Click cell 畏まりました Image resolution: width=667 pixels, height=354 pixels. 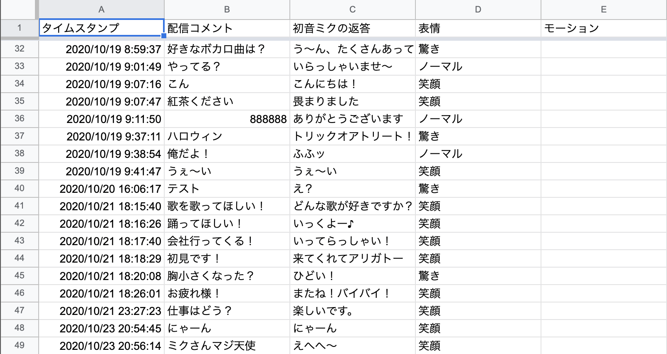pos(353,101)
